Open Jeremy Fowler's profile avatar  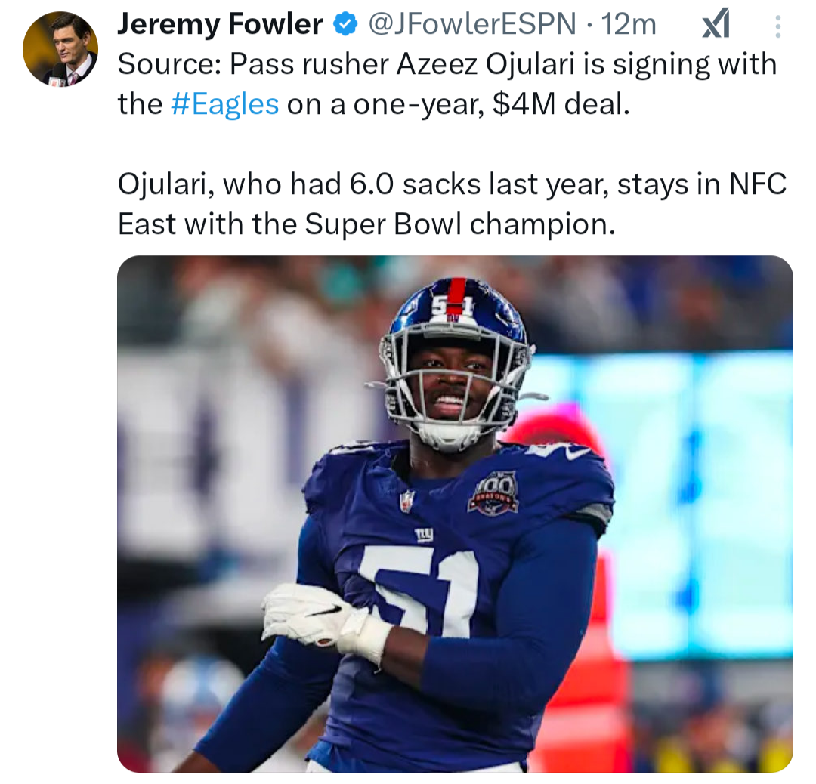tap(60, 49)
